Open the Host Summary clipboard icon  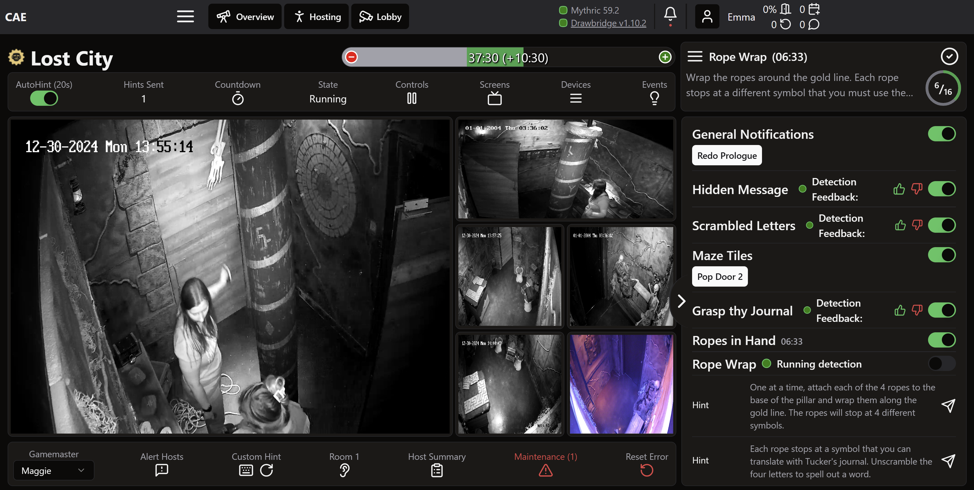[x=437, y=470]
